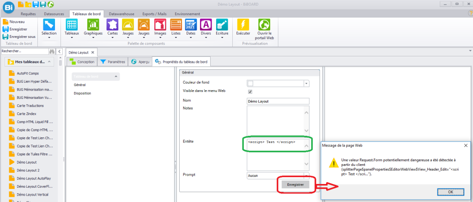Click the binoculars search icon
Screen dimensions: 473x202
(x=52, y=52)
